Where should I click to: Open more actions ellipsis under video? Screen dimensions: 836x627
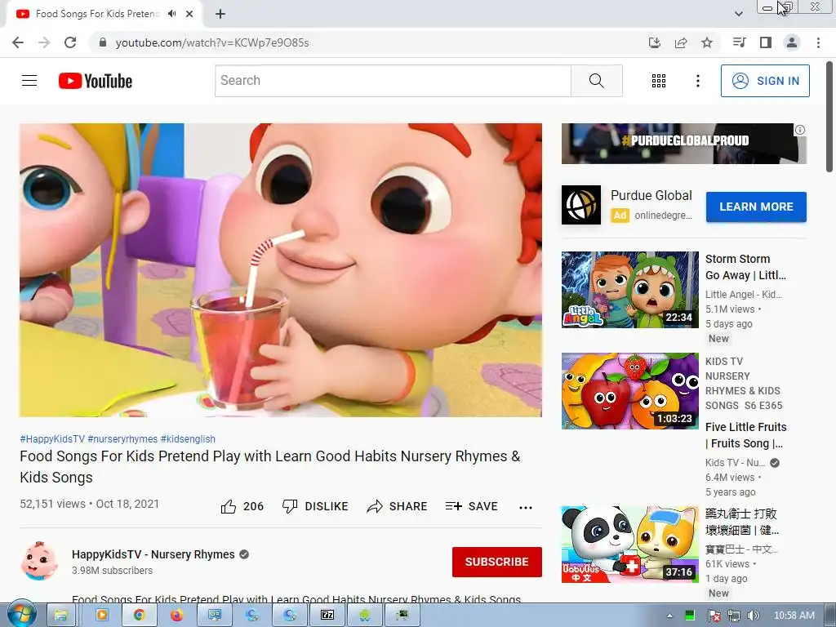click(x=525, y=507)
